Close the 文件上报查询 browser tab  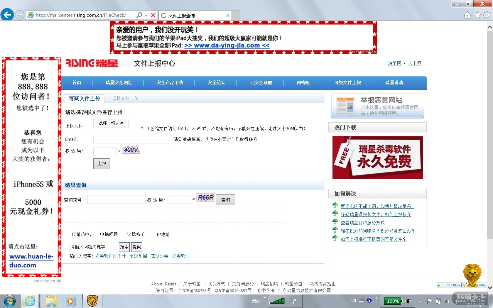click(228, 16)
